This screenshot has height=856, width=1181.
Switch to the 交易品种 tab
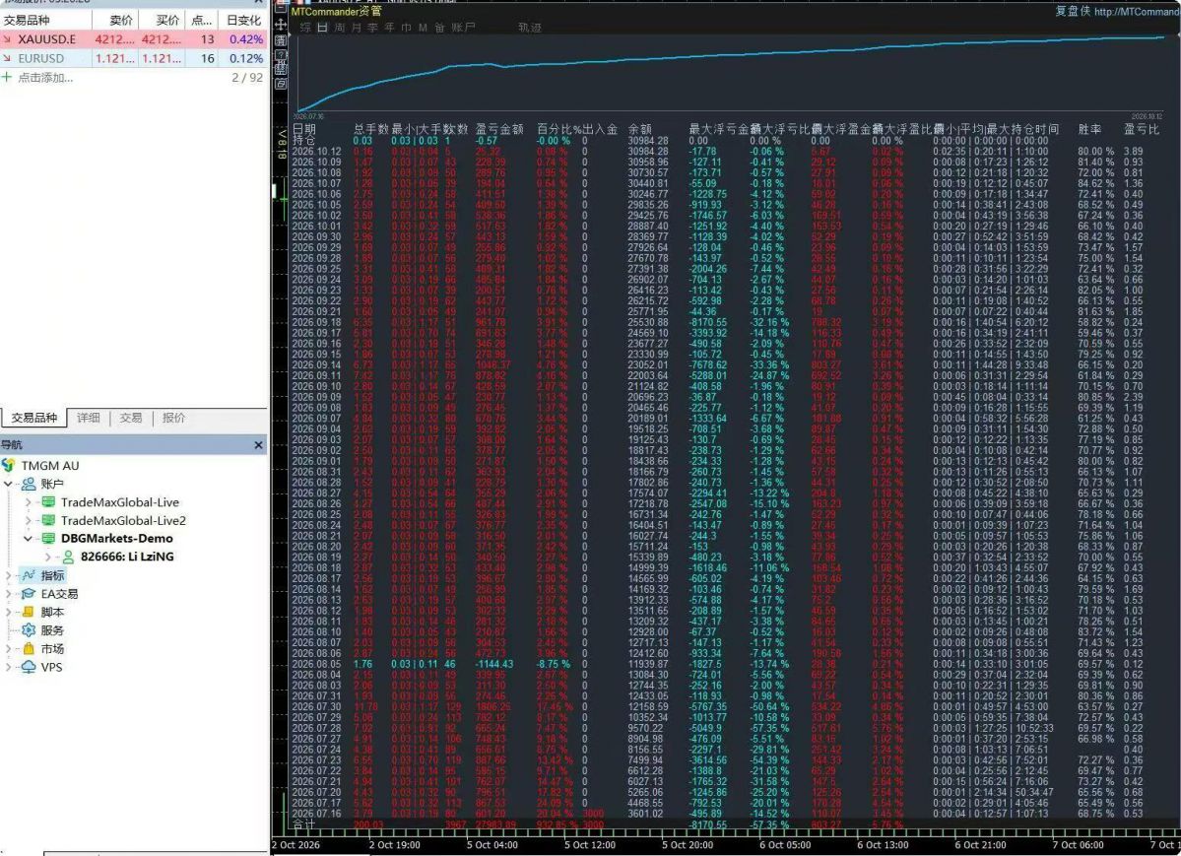click(34, 419)
